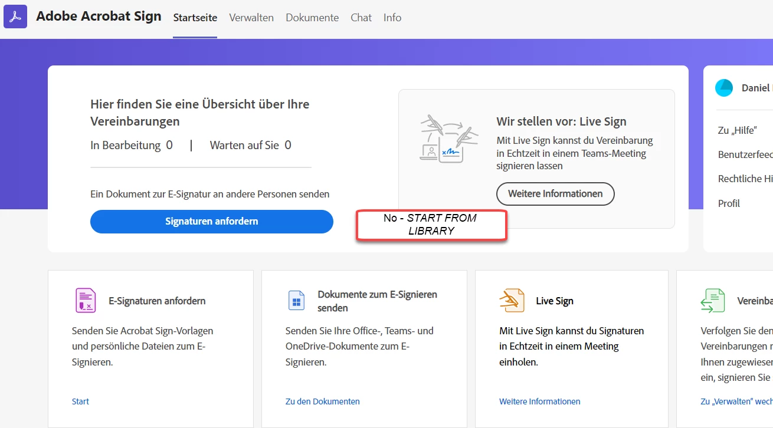Click the Adobe Acrobat Sign app title
Viewport: 773px width, 428px height.
99,17
